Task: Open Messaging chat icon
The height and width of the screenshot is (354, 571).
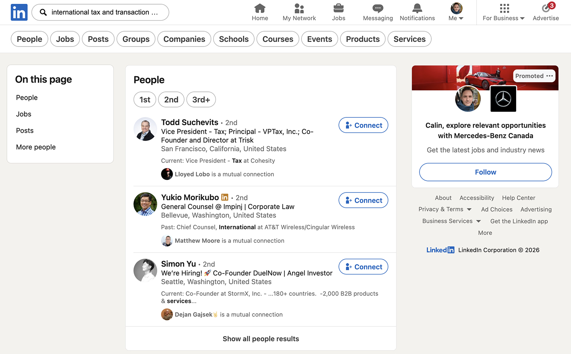Action: tap(378, 8)
